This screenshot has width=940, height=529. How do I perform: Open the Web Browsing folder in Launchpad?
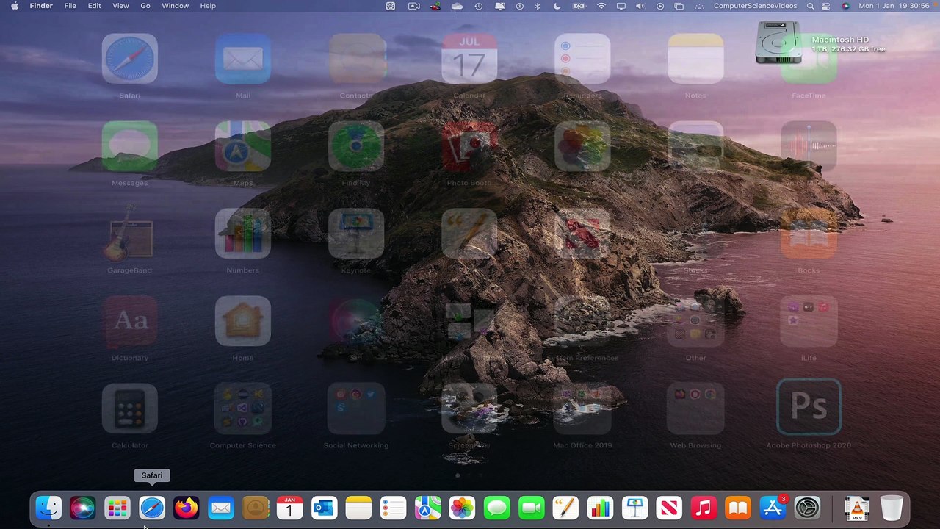click(695, 409)
